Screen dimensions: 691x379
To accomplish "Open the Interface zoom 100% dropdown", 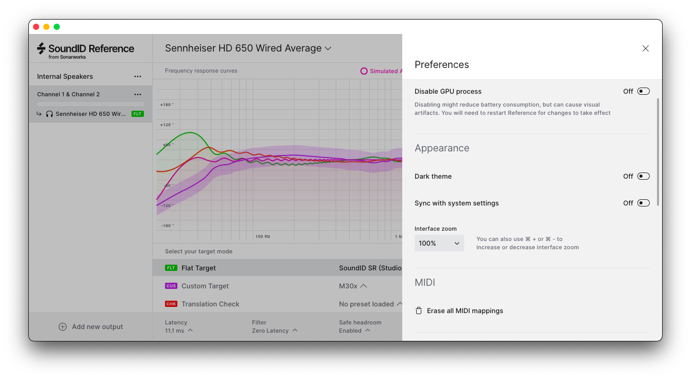I will click(x=439, y=243).
